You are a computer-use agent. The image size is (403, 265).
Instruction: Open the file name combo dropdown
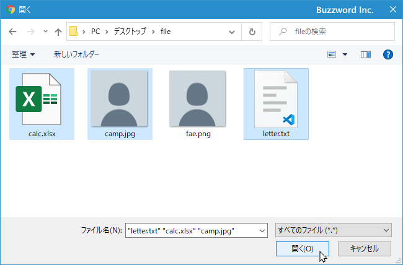[x=262, y=230]
